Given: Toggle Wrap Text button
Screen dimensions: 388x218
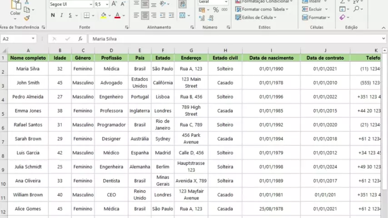Looking at the screenshot, I should tap(182, 4).
